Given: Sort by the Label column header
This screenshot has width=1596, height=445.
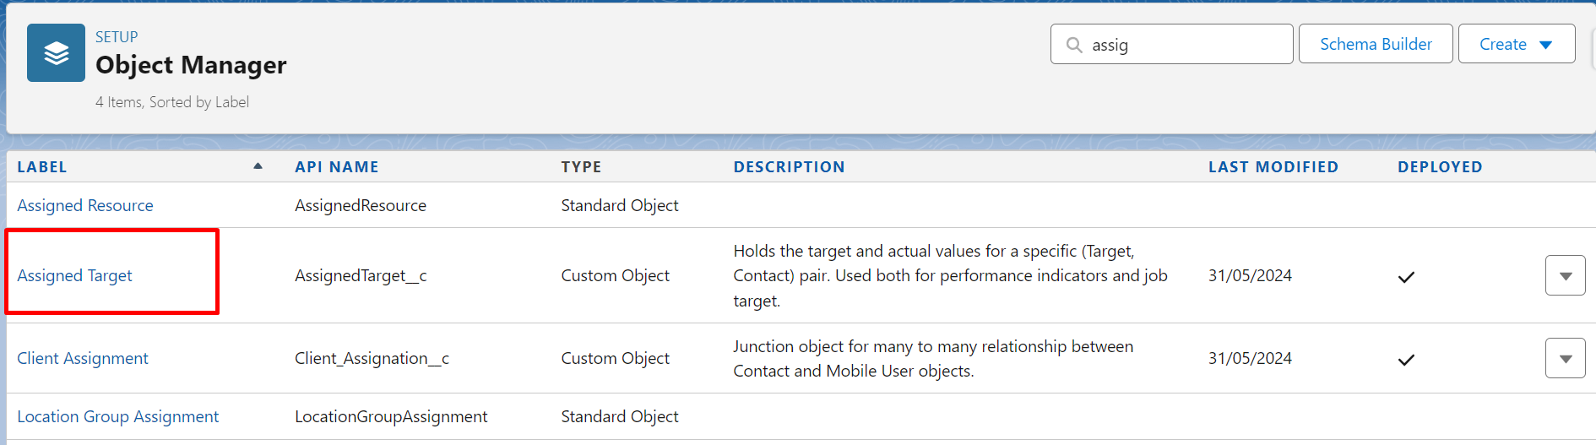Looking at the screenshot, I should tap(42, 167).
